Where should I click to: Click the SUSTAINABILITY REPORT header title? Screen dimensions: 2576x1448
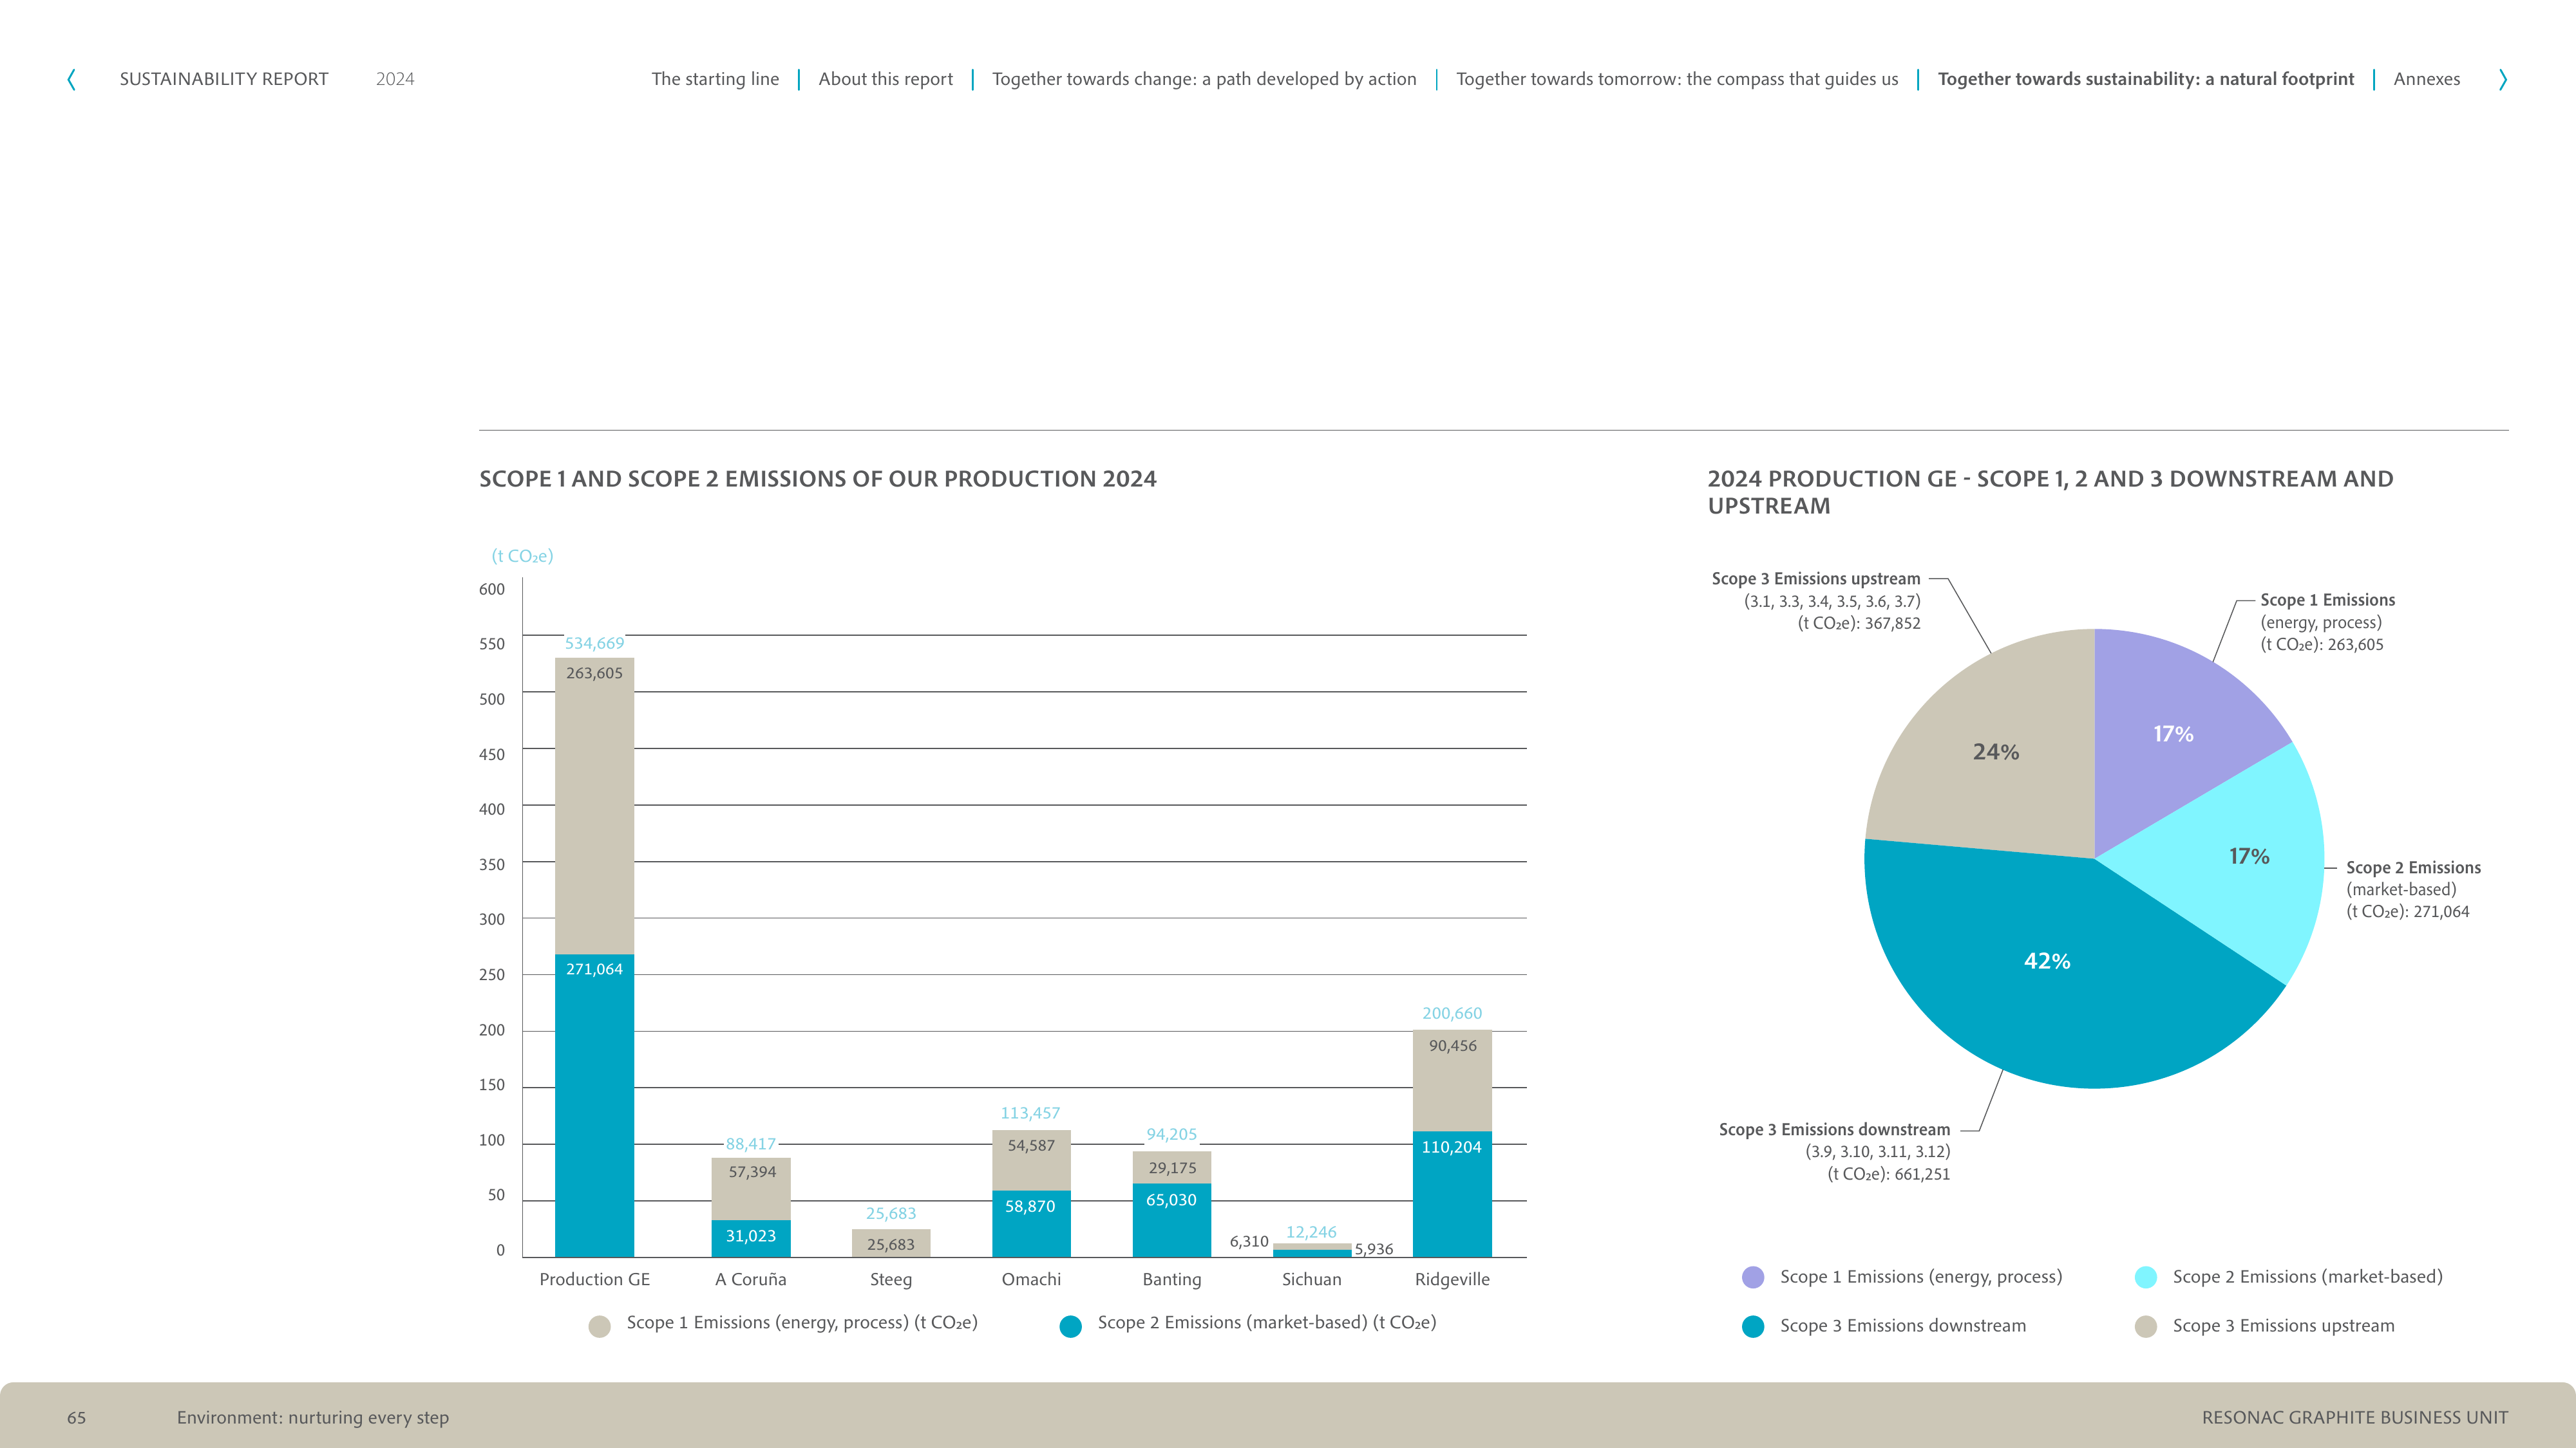tap(224, 79)
